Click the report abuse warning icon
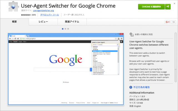 point(131,87)
